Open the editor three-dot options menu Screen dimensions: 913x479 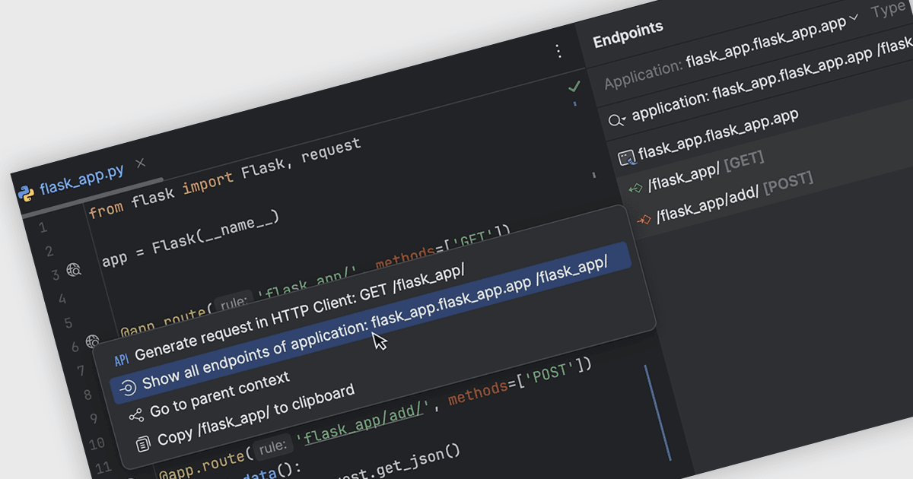(558, 51)
